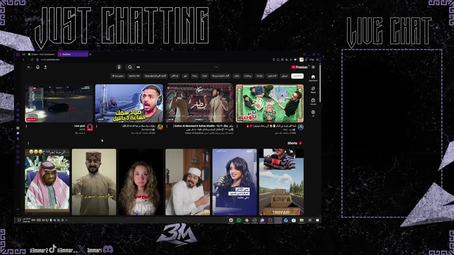This screenshot has width=454, height=255.
Task: Open YouTube notifications bell
Action: click(x=38, y=67)
